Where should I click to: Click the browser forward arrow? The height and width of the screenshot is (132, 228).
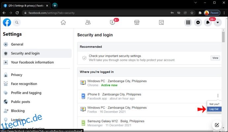11,13
